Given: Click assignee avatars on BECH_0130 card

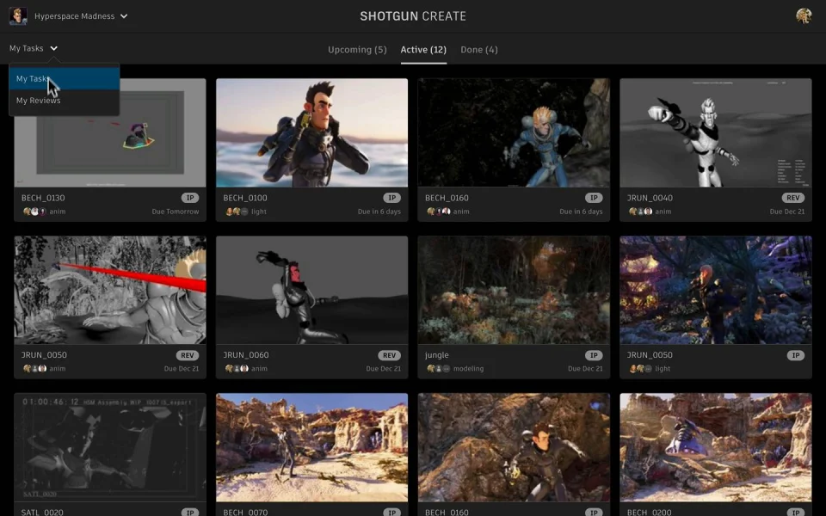Looking at the screenshot, I should pos(34,212).
